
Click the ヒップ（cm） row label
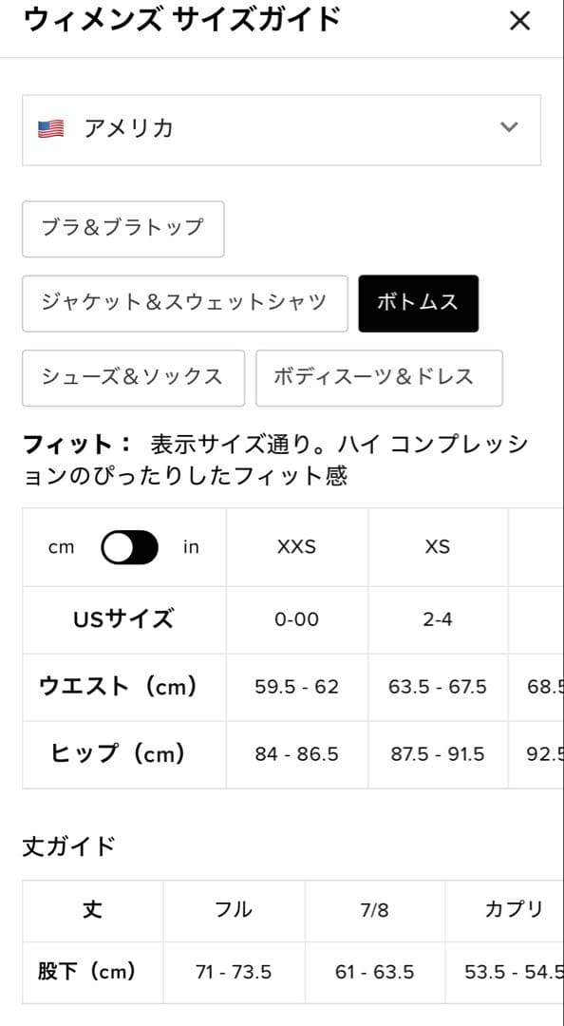(124, 754)
